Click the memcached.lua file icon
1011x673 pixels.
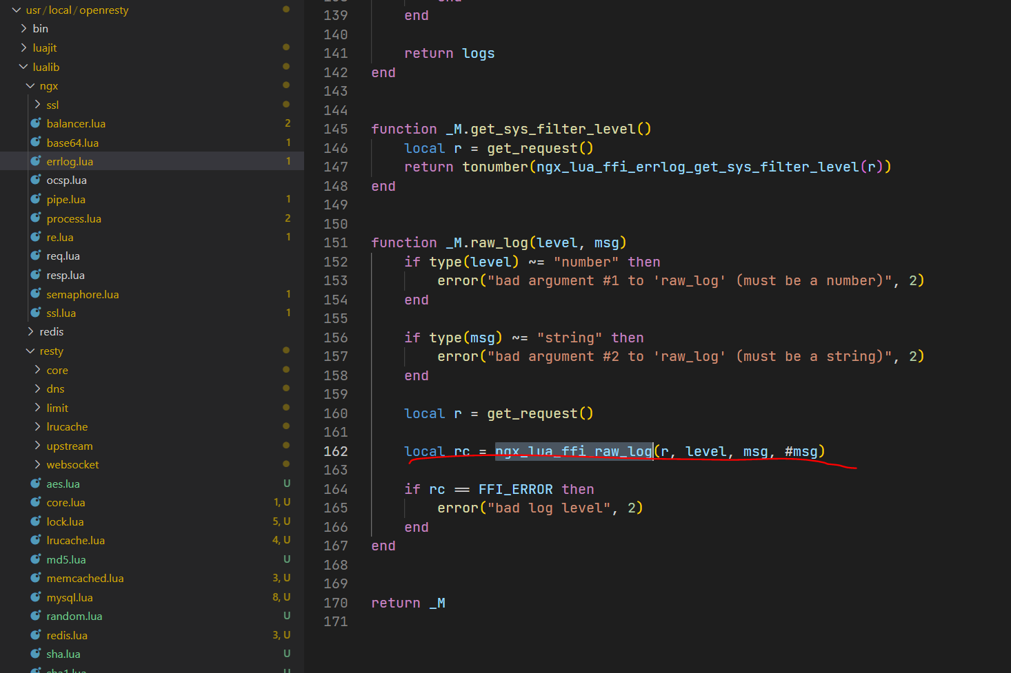tap(36, 578)
